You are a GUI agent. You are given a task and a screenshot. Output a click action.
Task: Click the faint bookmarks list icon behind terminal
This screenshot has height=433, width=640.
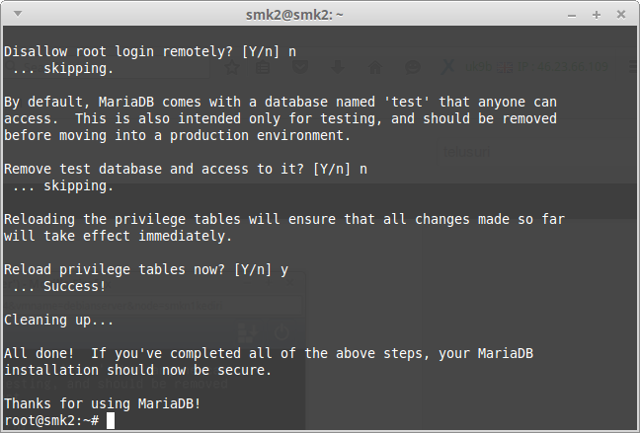pos(263,67)
